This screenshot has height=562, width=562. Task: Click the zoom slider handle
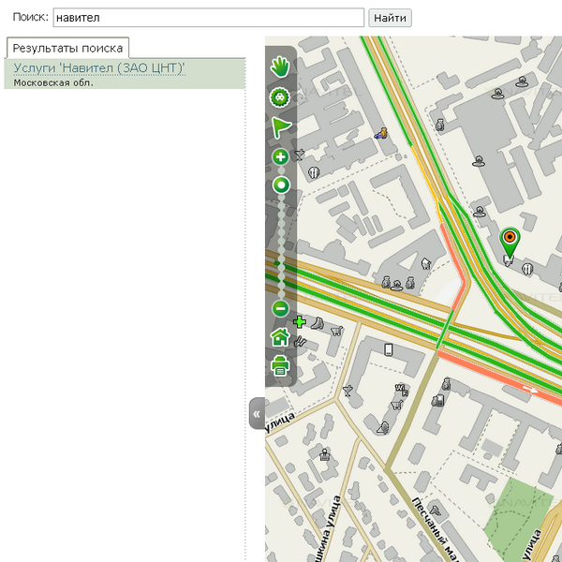click(x=280, y=185)
